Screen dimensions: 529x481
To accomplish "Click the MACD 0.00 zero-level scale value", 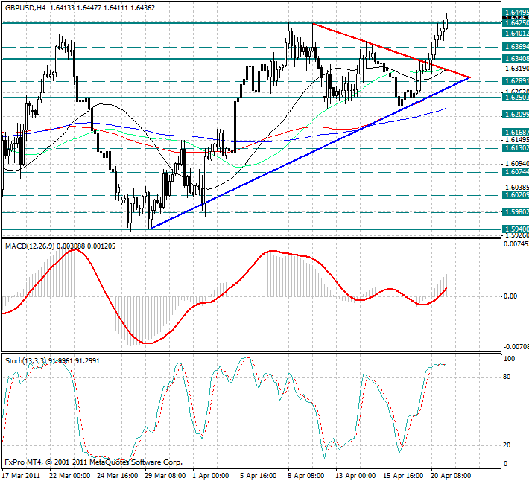I will [x=510, y=296].
